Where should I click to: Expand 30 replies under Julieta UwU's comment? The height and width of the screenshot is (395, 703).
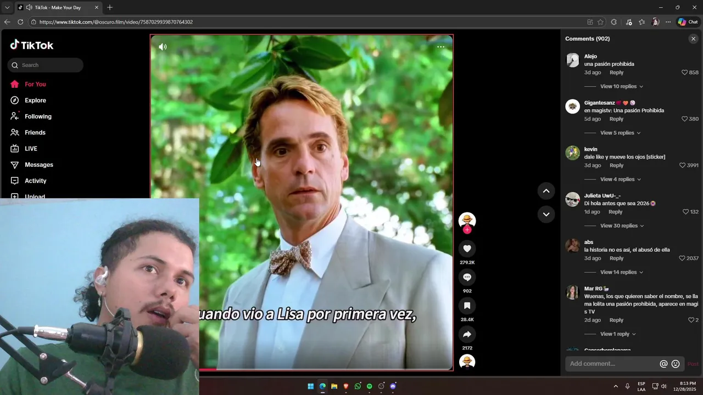(x=622, y=225)
